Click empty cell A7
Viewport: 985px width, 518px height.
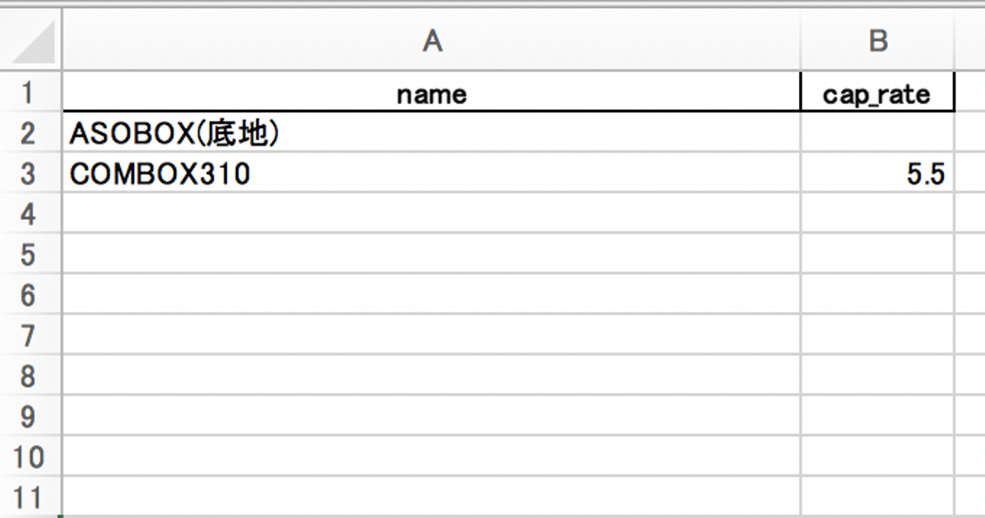[431, 335]
